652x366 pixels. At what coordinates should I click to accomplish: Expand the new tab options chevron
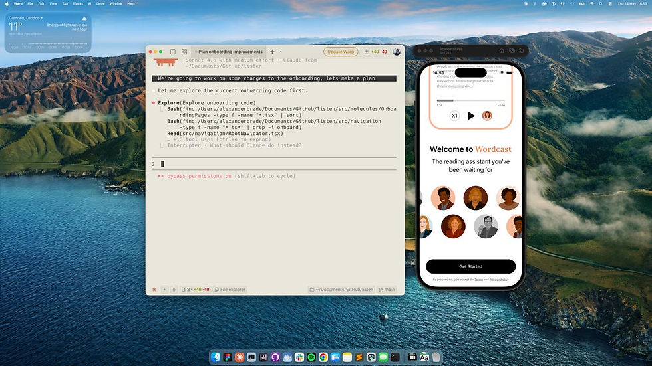(x=280, y=52)
